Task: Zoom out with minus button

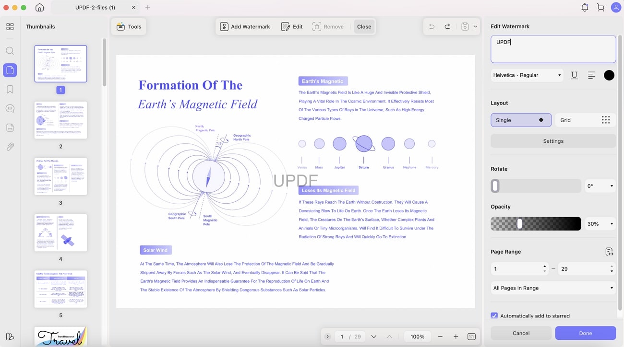Action: tap(440, 336)
